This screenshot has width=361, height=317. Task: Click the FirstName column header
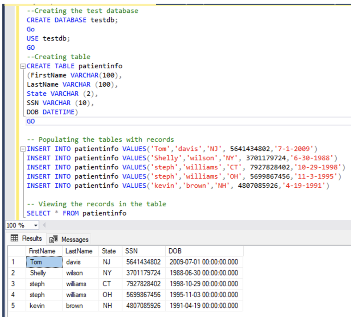tap(42, 251)
